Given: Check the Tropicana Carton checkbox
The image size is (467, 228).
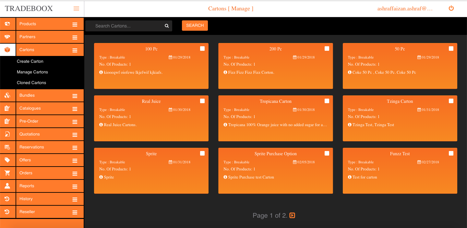Looking at the screenshot, I should pos(327,101).
